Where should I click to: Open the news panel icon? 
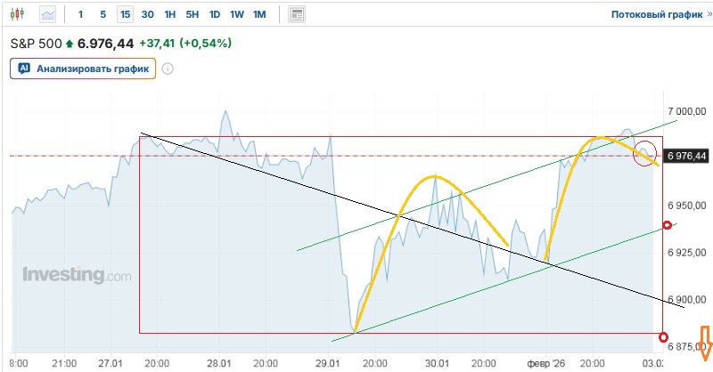[297, 14]
